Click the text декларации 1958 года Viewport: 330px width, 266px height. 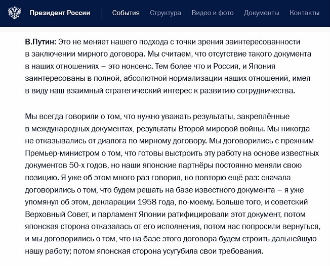(134, 202)
